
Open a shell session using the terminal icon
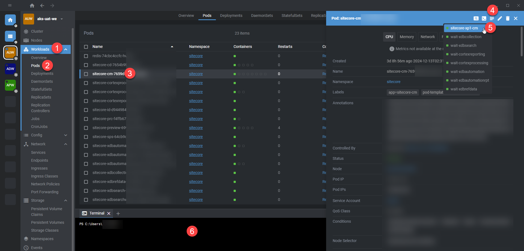click(484, 18)
